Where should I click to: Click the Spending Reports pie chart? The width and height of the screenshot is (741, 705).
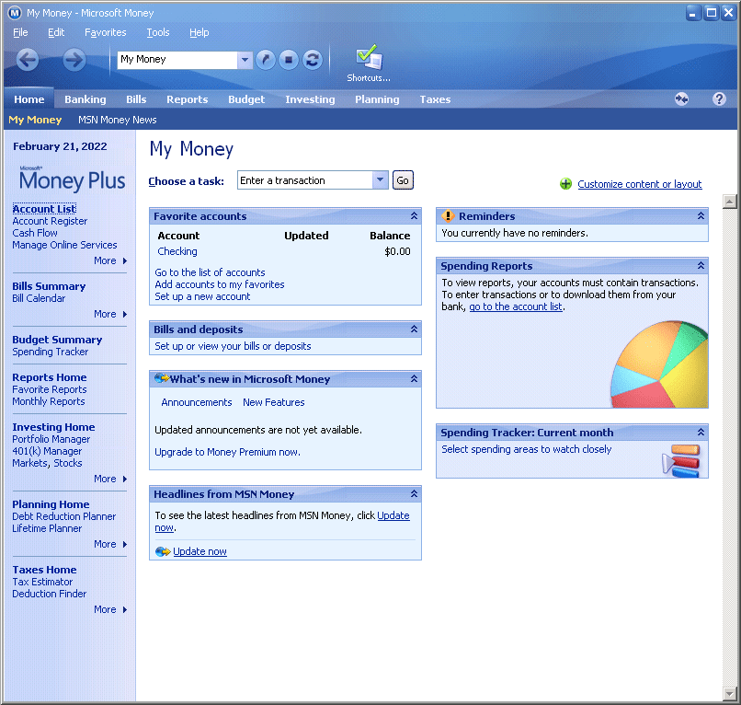tap(659, 364)
